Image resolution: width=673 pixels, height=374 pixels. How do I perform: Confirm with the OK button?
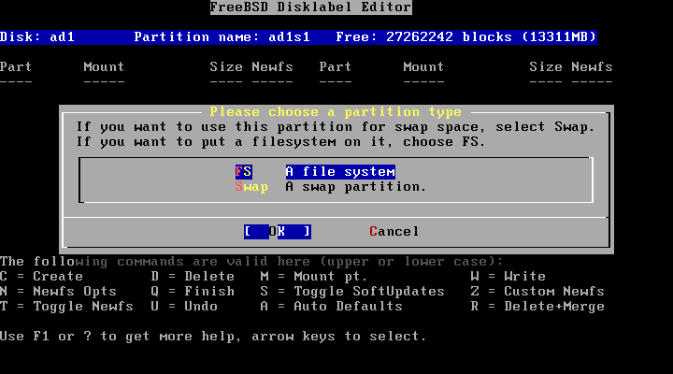point(278,232)
